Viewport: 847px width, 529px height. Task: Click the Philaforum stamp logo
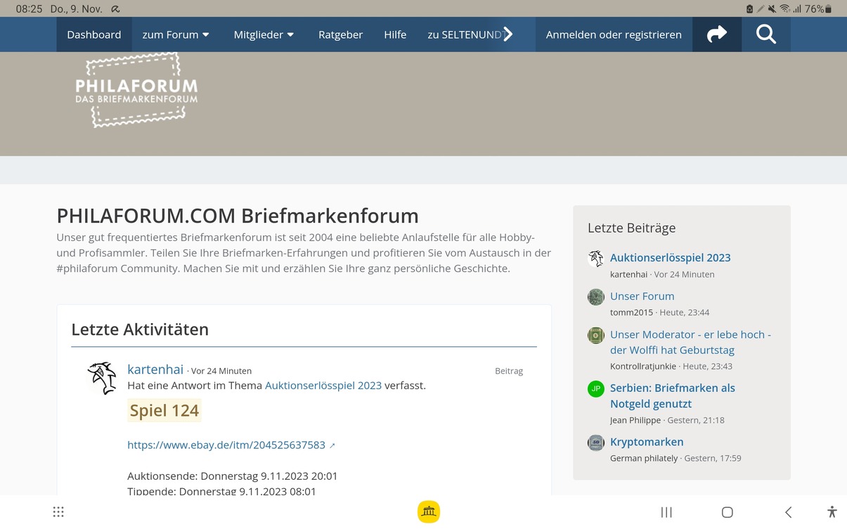136,91
